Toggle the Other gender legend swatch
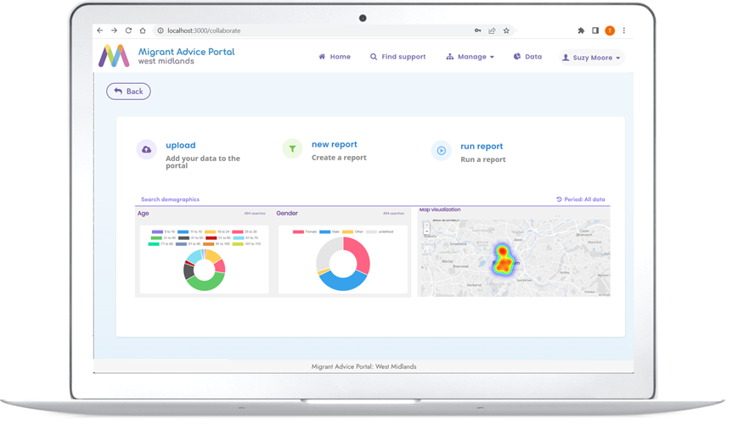732x424 pixels. [348, 232]
